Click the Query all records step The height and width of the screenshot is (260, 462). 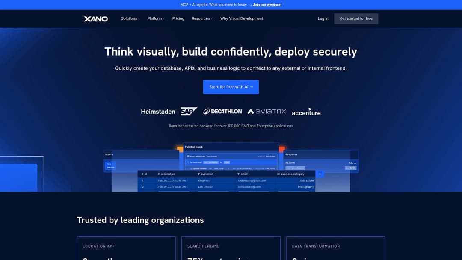tap(231, 157)
